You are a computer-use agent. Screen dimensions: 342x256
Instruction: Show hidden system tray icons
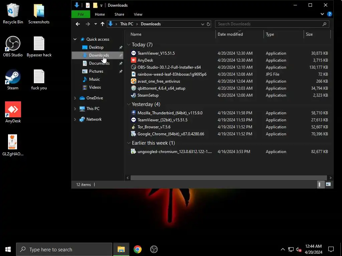pyautogui.click(x=283, y=249)
